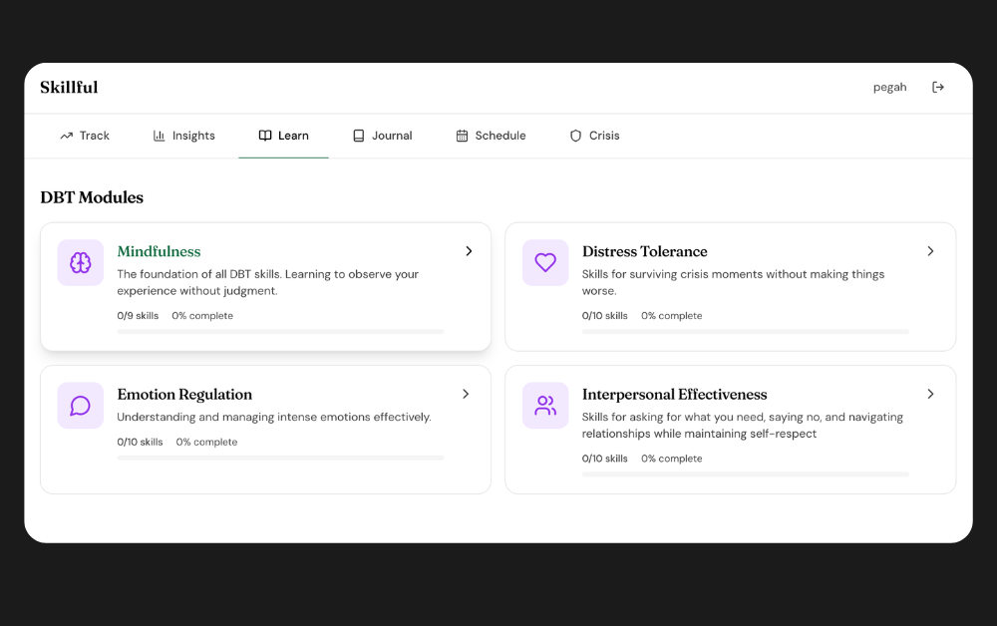Screen dimensions: 997x626
Task: Click the username pegah in the header
Action: pyautogui.click(x=889, y=87)
